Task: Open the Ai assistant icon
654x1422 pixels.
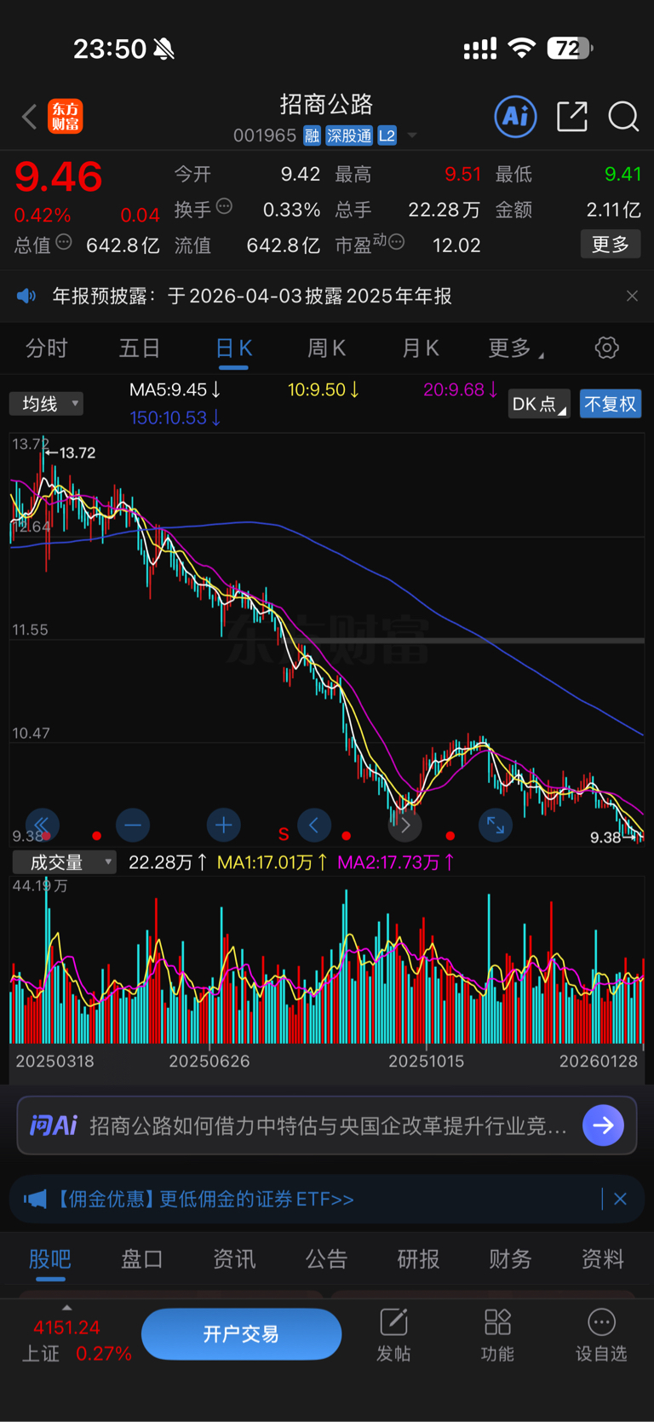Action: coord(515,116)
